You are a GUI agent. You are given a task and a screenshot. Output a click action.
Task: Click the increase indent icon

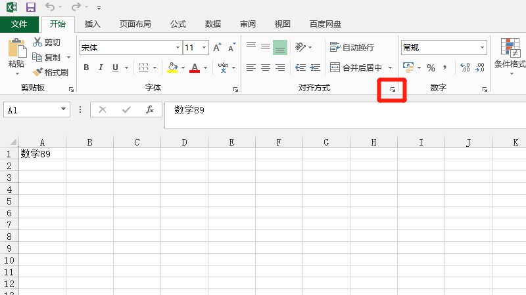tap(315, 68)
